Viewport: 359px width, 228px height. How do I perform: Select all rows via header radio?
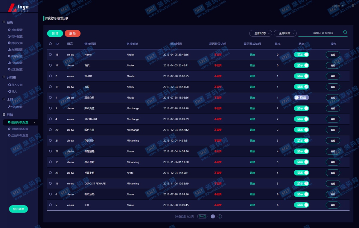[50, 44]
